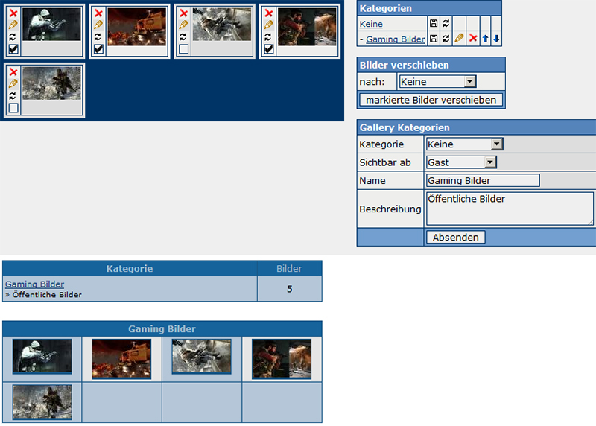Delete the burning vehicle image with red X

pos(98,13)
